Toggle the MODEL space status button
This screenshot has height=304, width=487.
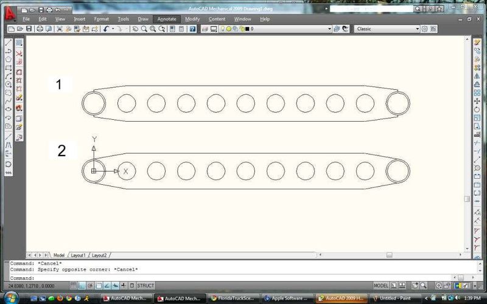(x=381, y=285)
